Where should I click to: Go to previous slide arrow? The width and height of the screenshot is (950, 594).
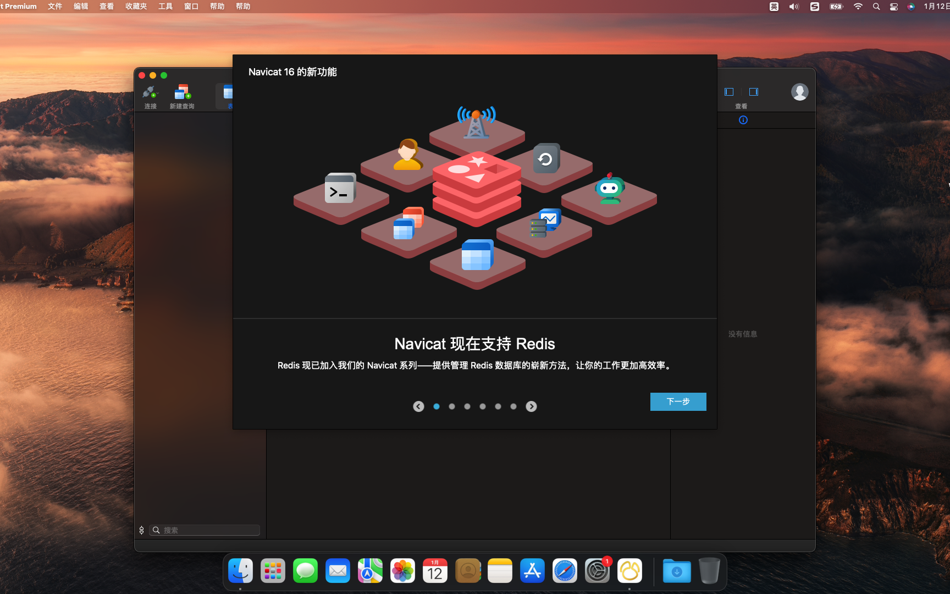coord(418,406)
